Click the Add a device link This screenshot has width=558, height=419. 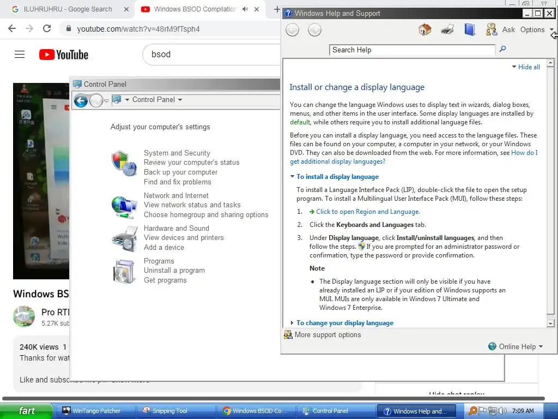pos(163,247)
